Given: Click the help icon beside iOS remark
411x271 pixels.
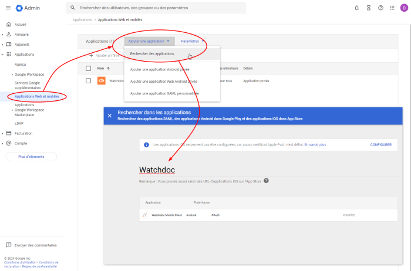Looking at the screenshot, I should coord(266,181).
